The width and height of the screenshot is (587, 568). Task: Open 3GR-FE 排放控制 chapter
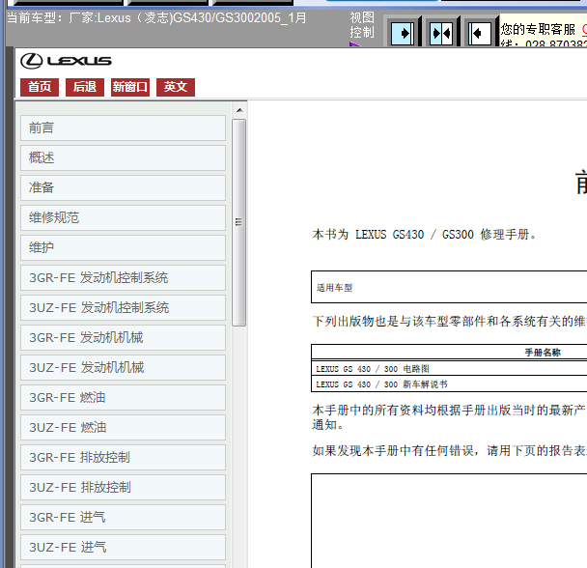[124, 458]
